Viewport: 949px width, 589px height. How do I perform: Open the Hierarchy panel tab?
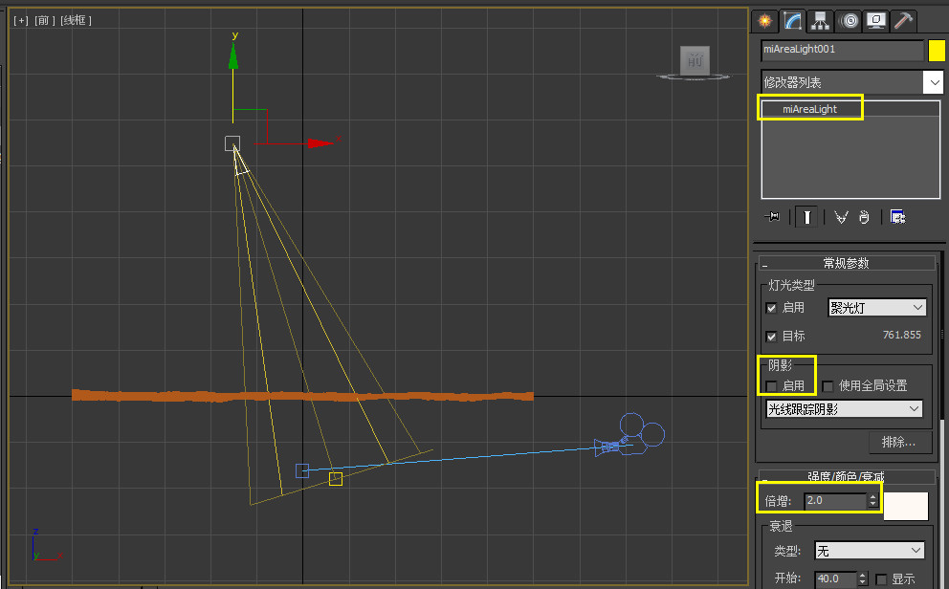click(820, 21)
